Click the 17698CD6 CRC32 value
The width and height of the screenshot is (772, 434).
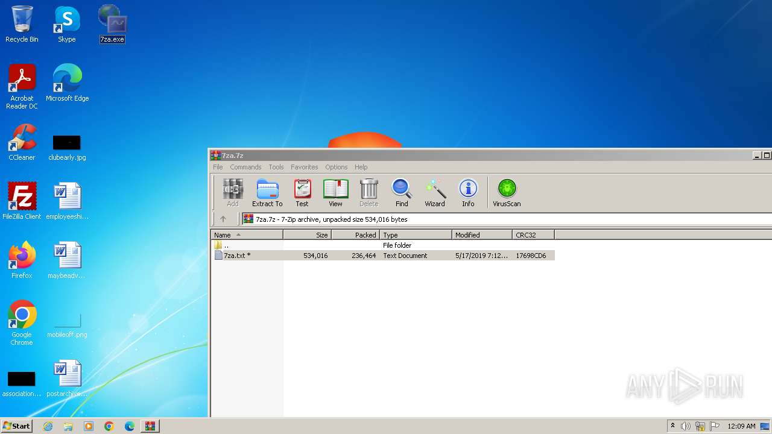coord(531,256)
